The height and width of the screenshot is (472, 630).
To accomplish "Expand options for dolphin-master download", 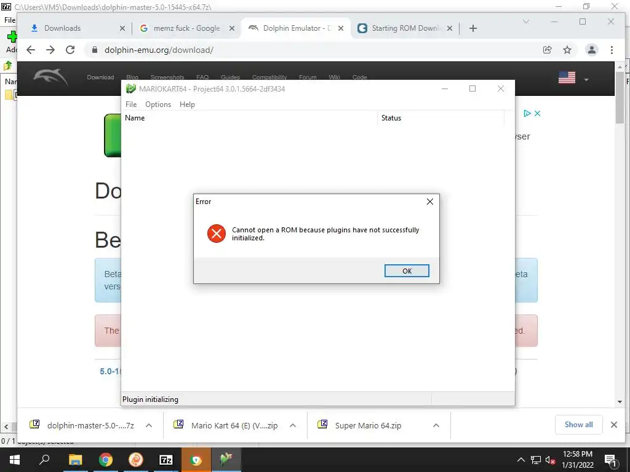I will tap(149, 425).
